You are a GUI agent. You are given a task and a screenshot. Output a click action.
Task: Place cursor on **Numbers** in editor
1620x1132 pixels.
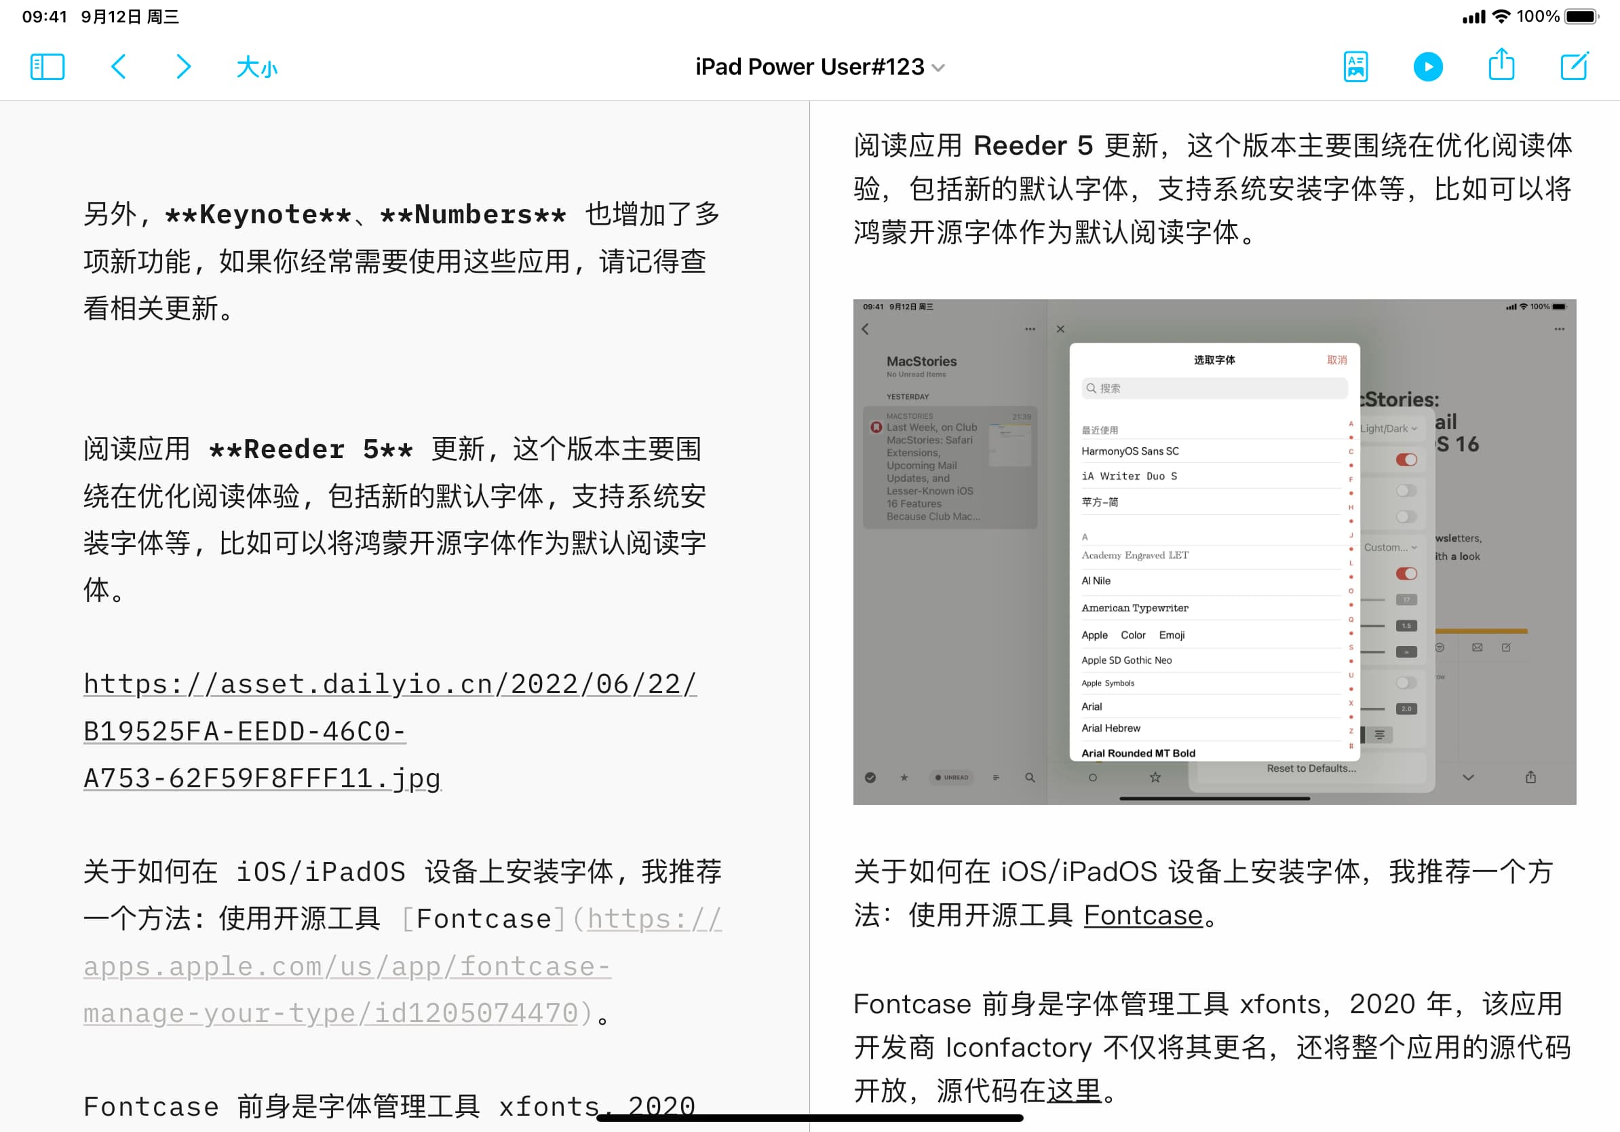[x=473, y=214]
